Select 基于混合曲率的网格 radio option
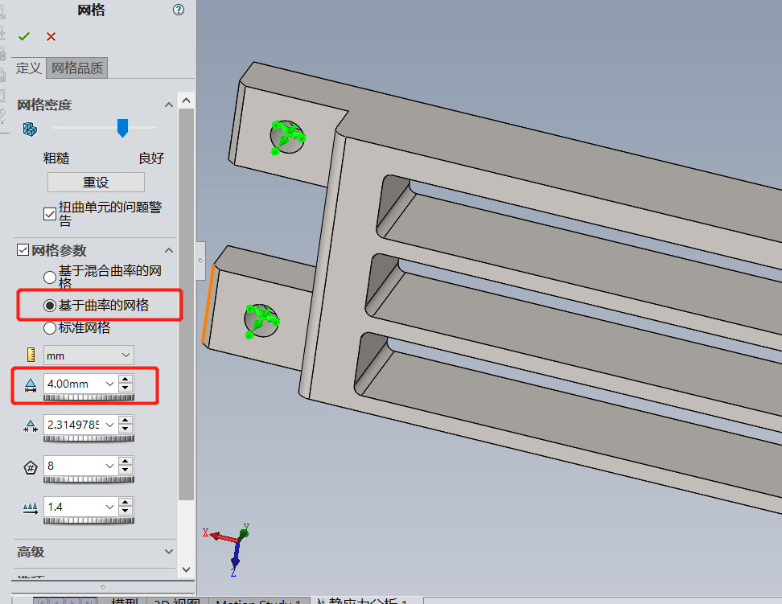The width and height of the screenshot is (782, 604). (x=49, y=277)
